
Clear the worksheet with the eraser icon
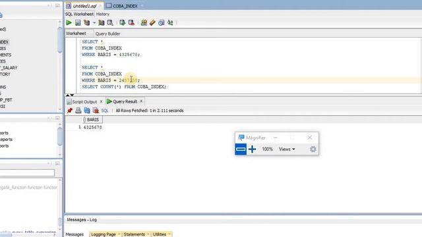pos(152,22)
